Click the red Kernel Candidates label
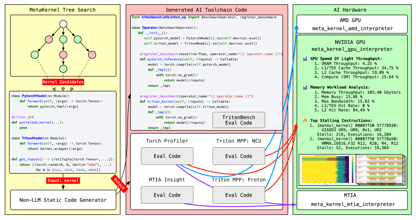Viewport: 416px width, 220px height. pos(62,82)
